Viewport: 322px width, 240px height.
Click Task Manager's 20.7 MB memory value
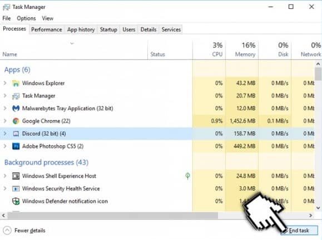246,96
